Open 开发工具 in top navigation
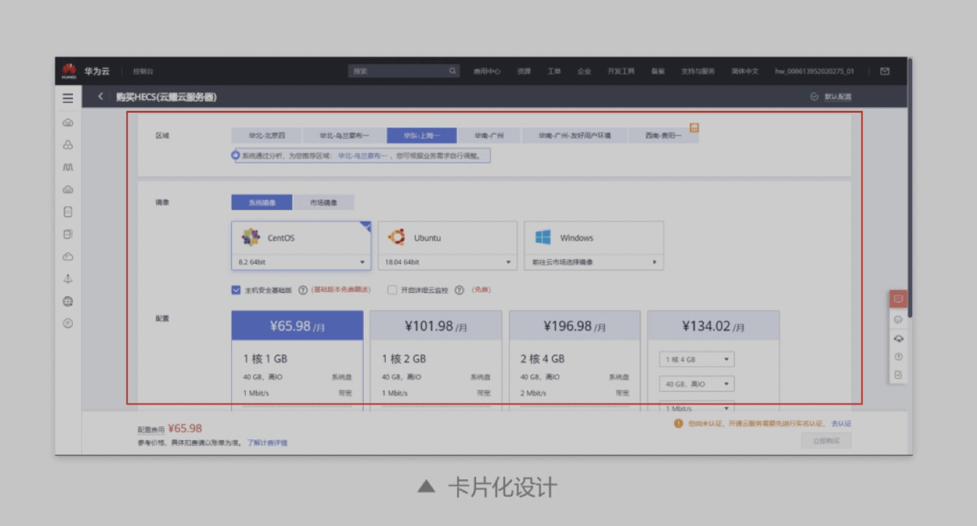The image size is (977, 526). [621, 71]
